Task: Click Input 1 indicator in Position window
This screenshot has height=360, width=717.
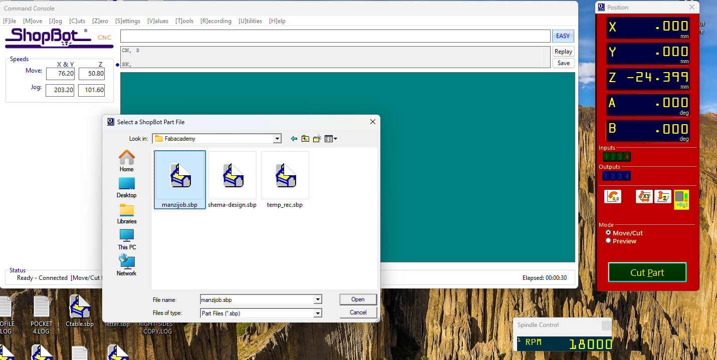Action: pos(605,157)
